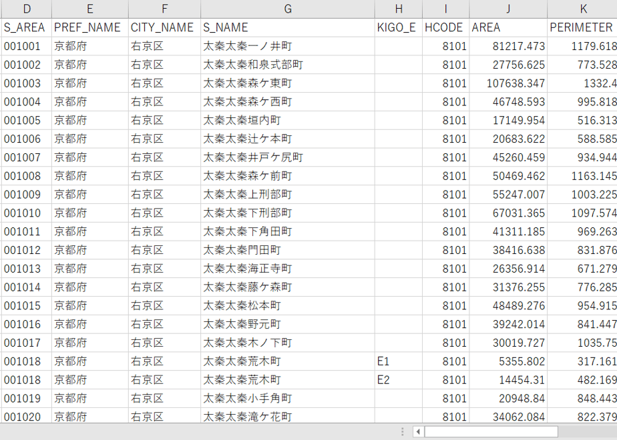The width and height of the screenshot is (617, 440).
Task: Click cell 太秦太秦門田町
Action: pyautogui.click(x=288, y=250)
